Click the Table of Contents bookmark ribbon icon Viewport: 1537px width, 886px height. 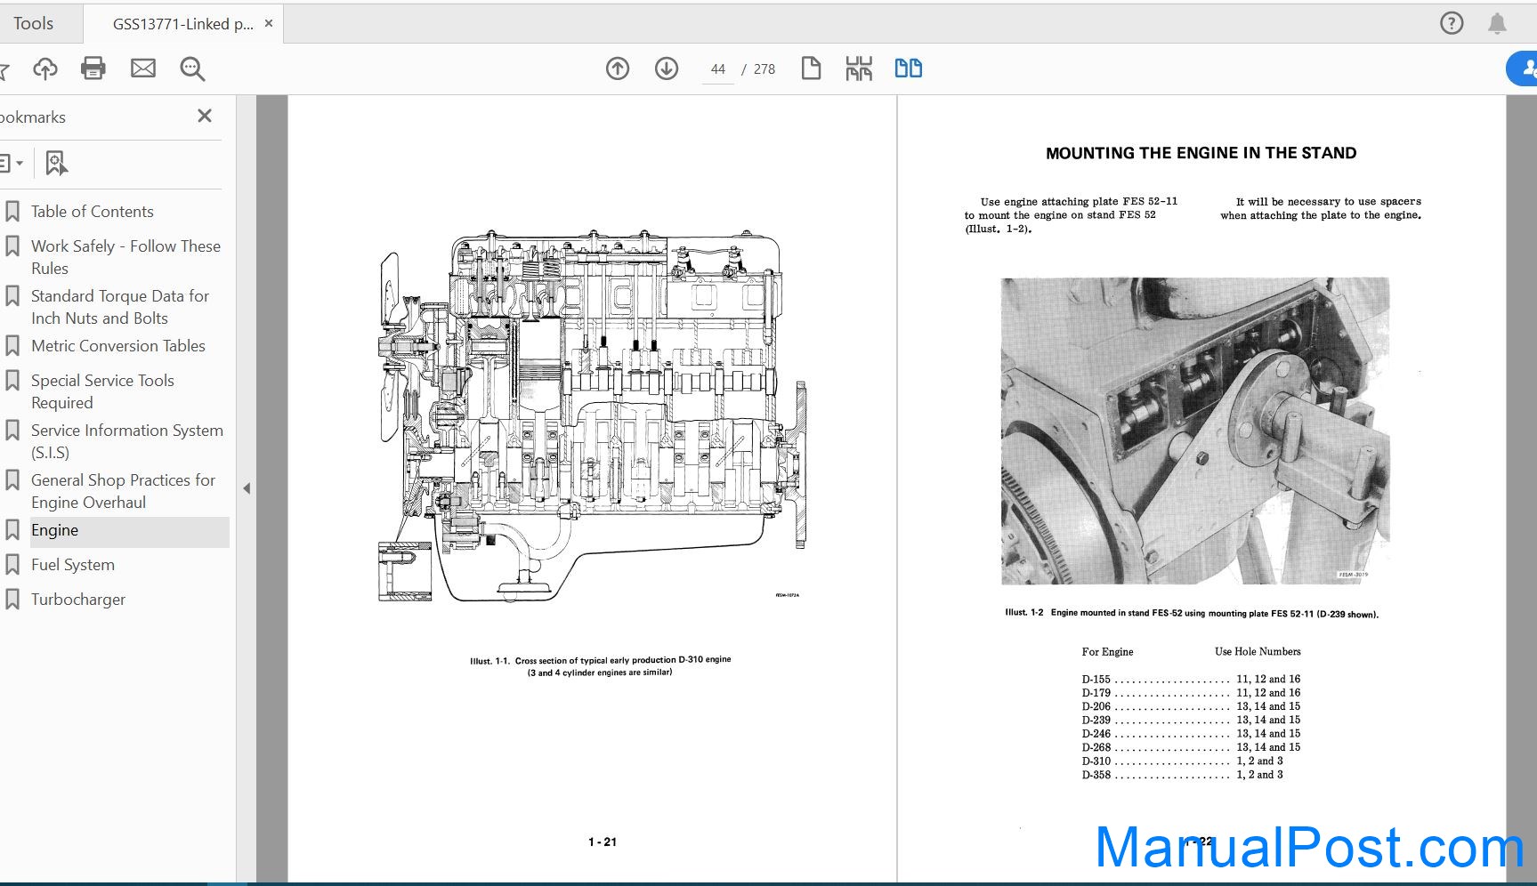tap(12, 212)
